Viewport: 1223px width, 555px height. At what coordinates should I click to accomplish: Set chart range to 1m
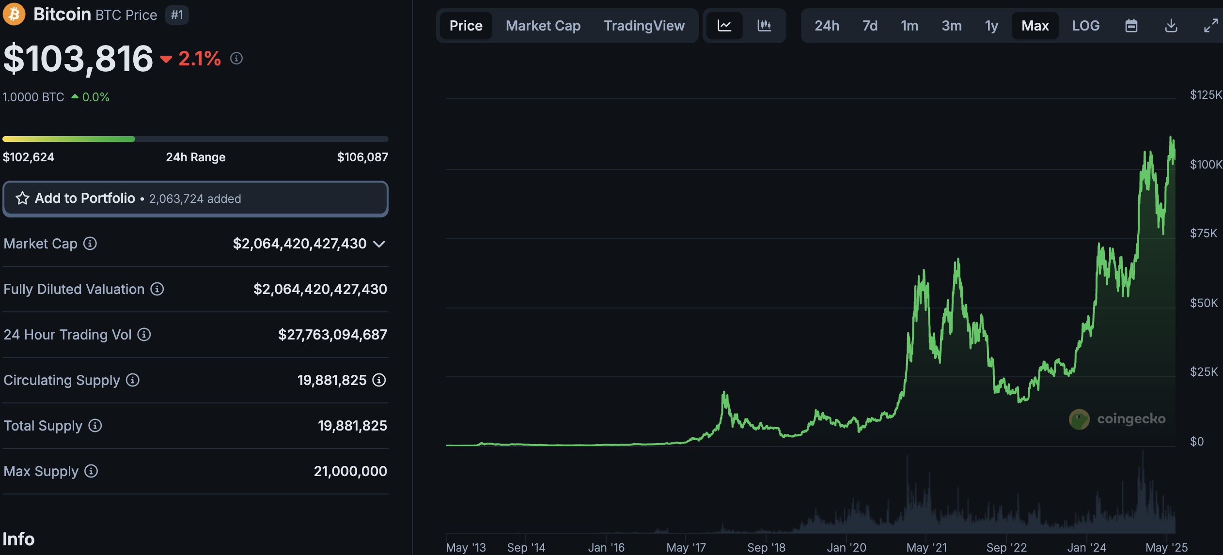click(909, 26)
